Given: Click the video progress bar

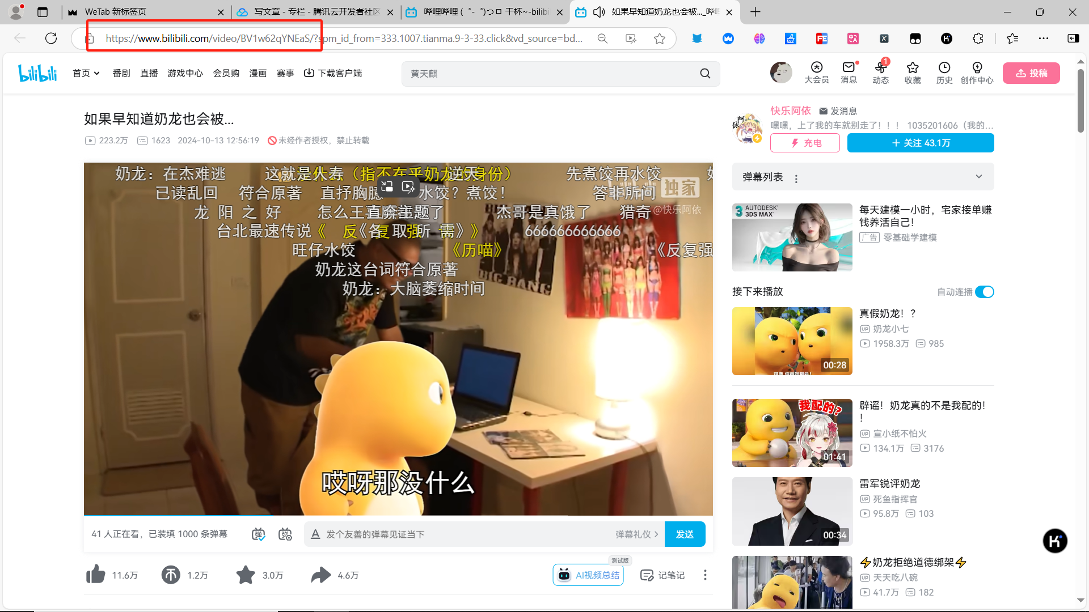Looking at the screenshot, I should pos(398,516).
